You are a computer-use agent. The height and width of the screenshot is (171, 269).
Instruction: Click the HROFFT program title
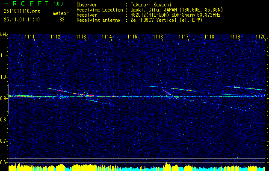click(x=27, y=3)
